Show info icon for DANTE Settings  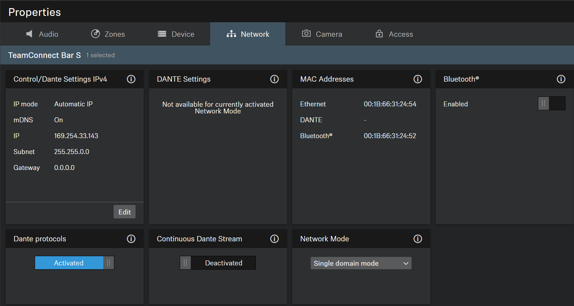(274, 79)
